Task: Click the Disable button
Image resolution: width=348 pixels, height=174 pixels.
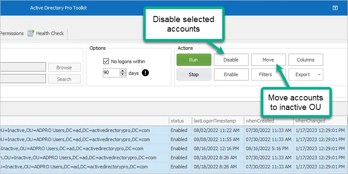Action: coord(231,60)
